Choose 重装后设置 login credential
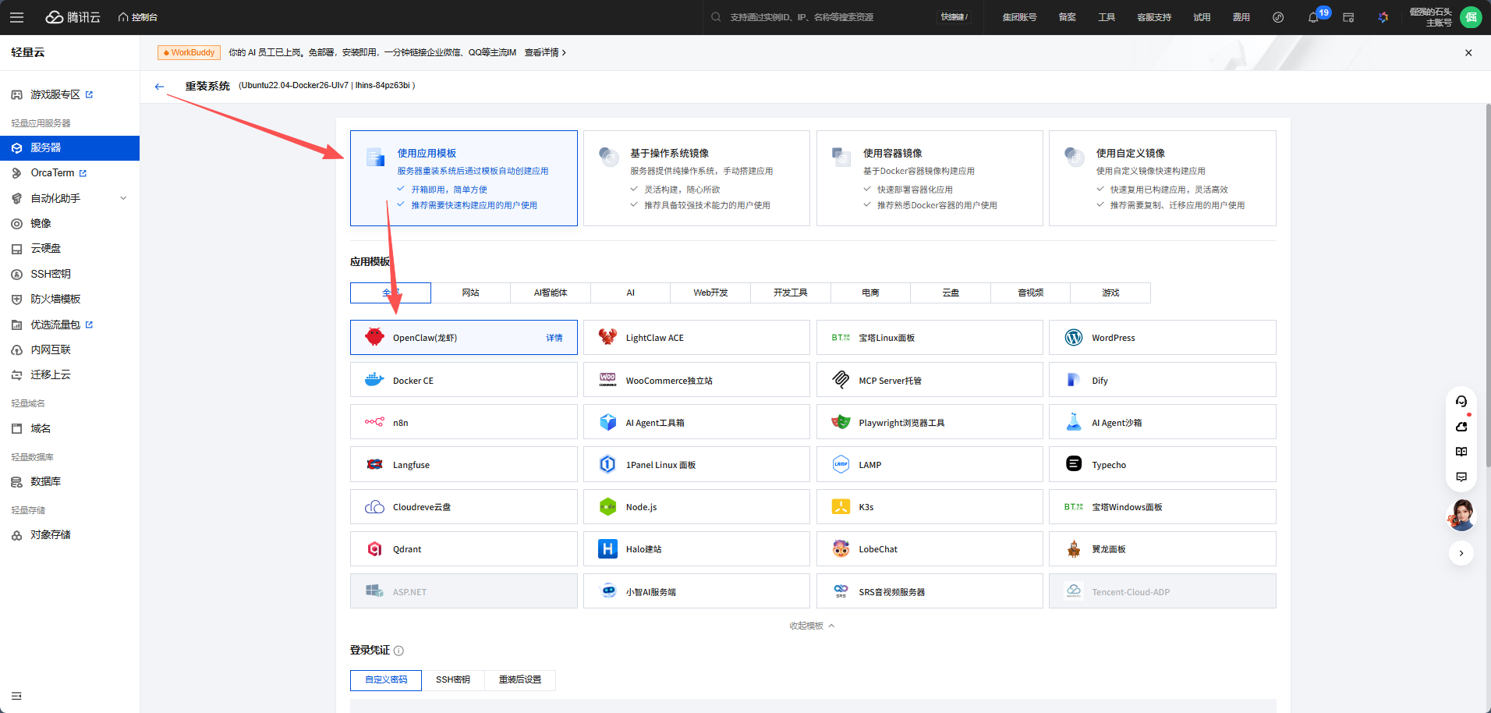The image size is (1491, 713). coord(520,680)
